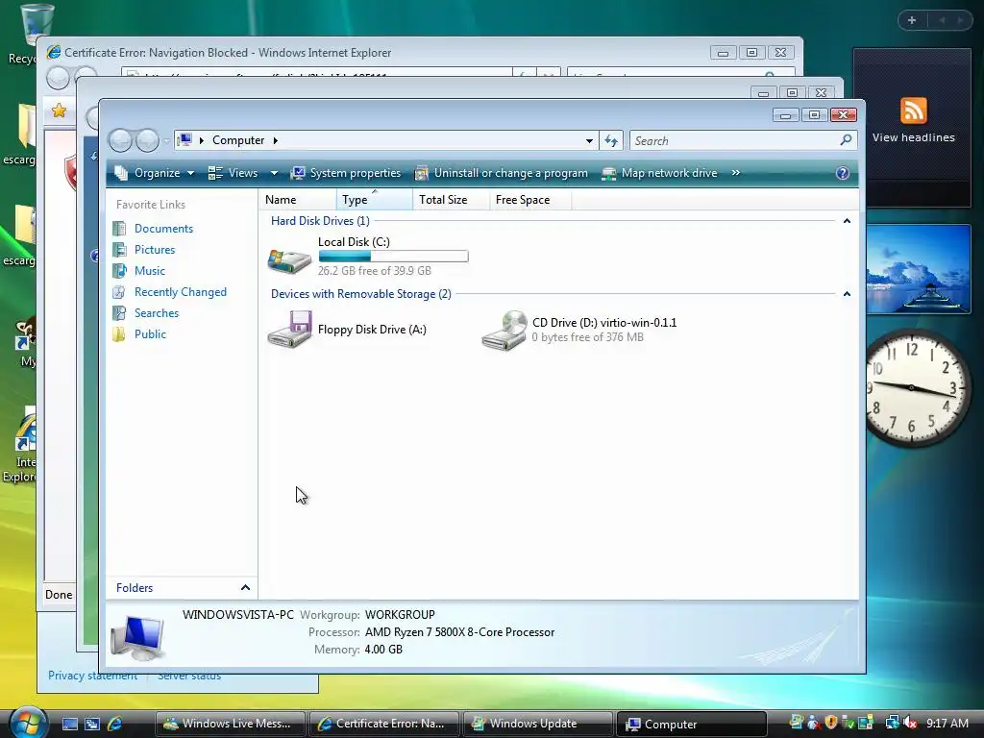Add gadgets with the sidebar plus button

[x=912, y=20]
